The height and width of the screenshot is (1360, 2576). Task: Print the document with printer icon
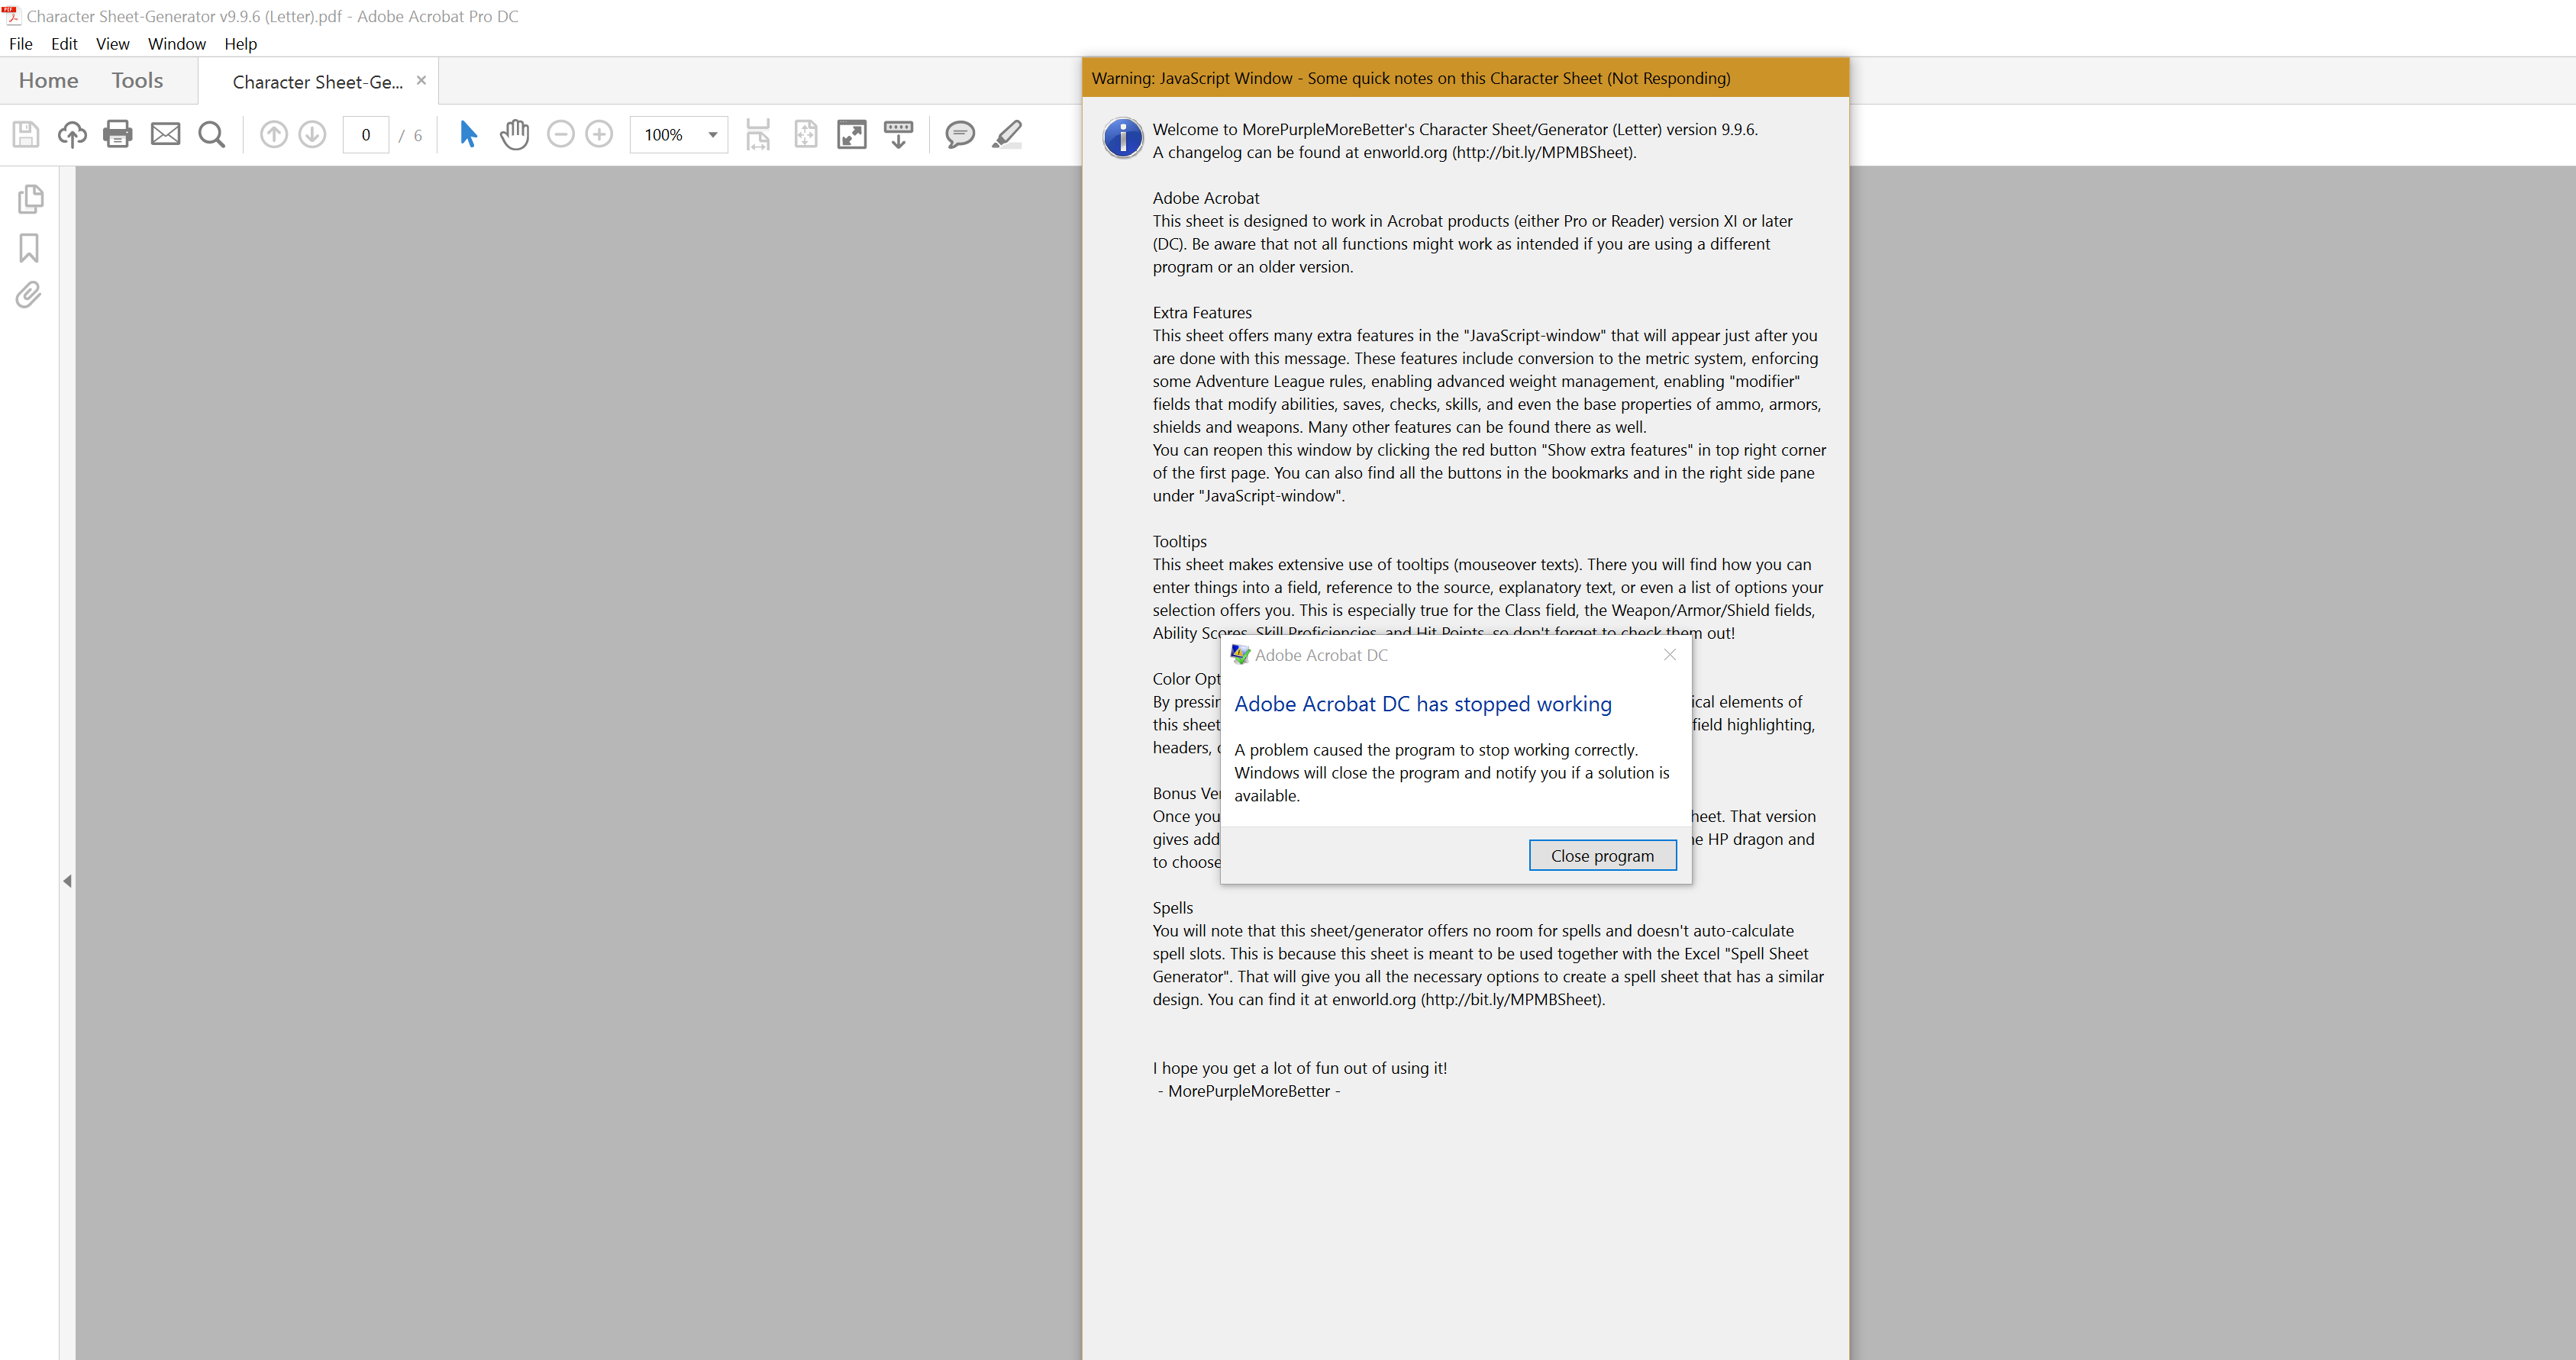[x=118, y=134]
